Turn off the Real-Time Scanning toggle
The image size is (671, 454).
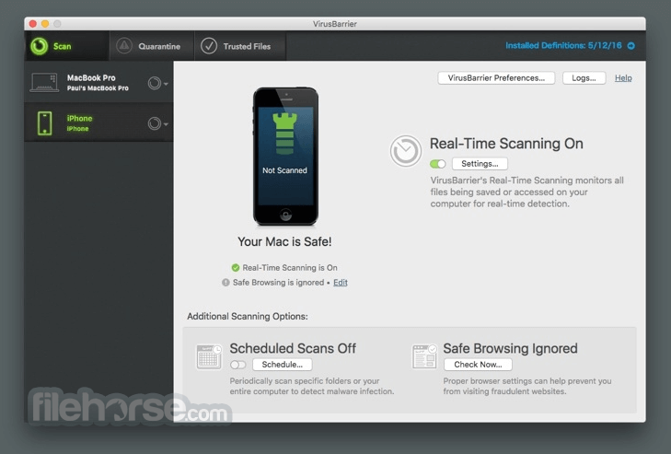[x=438, y=164]
